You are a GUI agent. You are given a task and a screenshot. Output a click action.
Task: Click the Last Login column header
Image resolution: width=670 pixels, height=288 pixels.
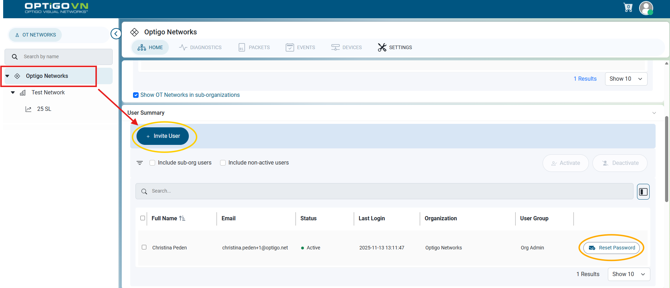(372, 218)
